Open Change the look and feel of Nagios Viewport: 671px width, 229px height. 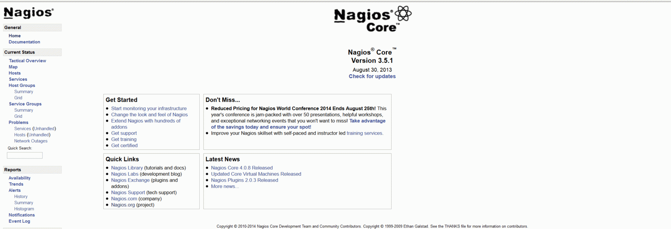coord(149,115)
